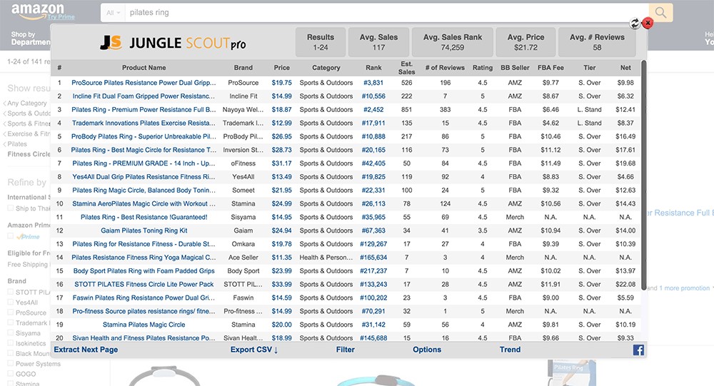Open the Filter menu
714x386 pixels.
tap(345, 350)
